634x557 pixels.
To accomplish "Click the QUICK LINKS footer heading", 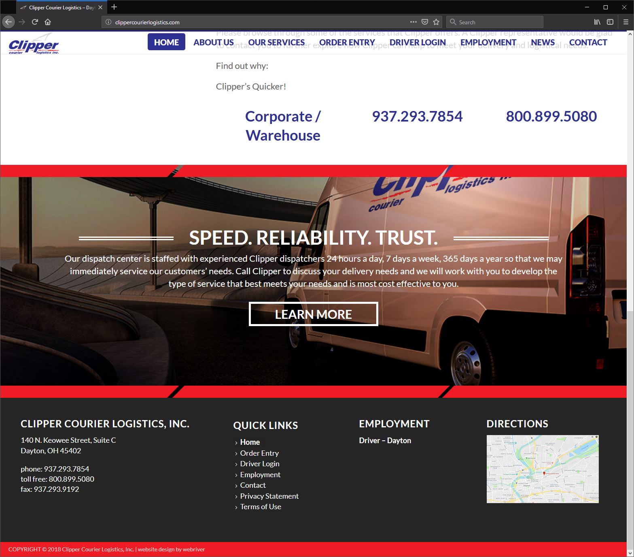I will click(x=265, y=425).
